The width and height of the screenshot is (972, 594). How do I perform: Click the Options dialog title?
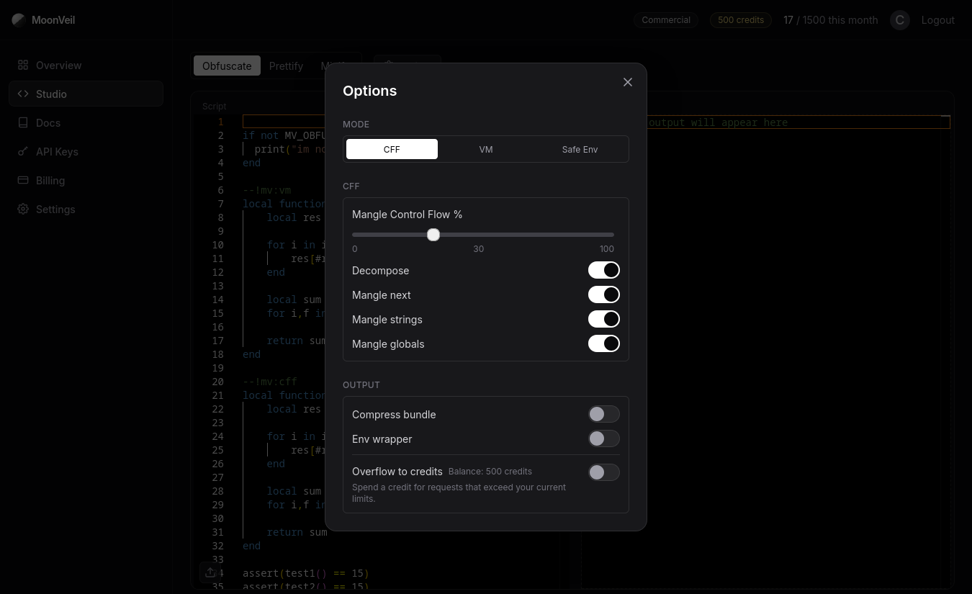(x=369, y=91)
